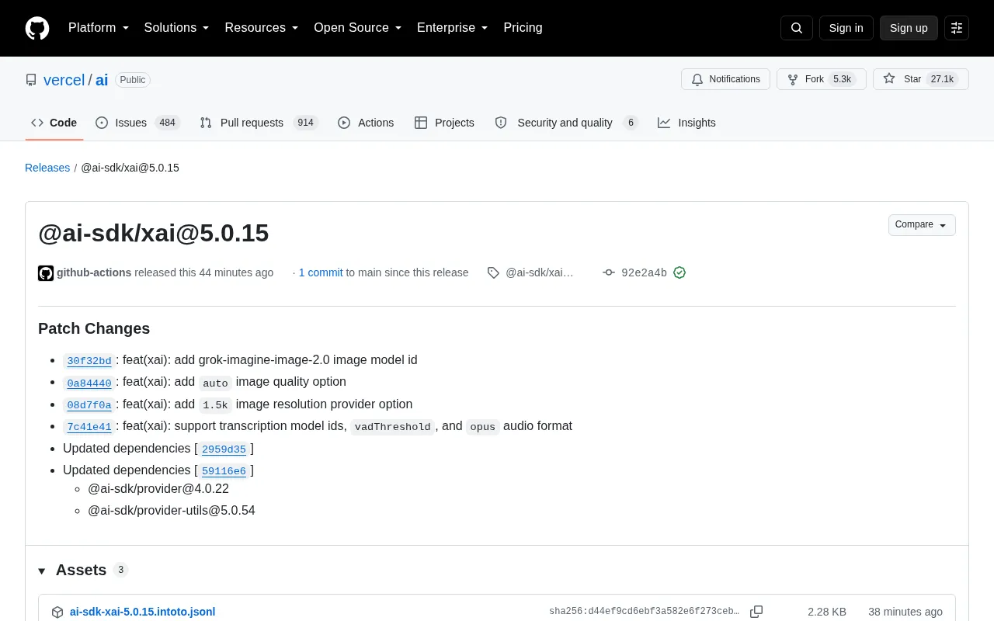Open the Pull requests tab

point(259,123)
